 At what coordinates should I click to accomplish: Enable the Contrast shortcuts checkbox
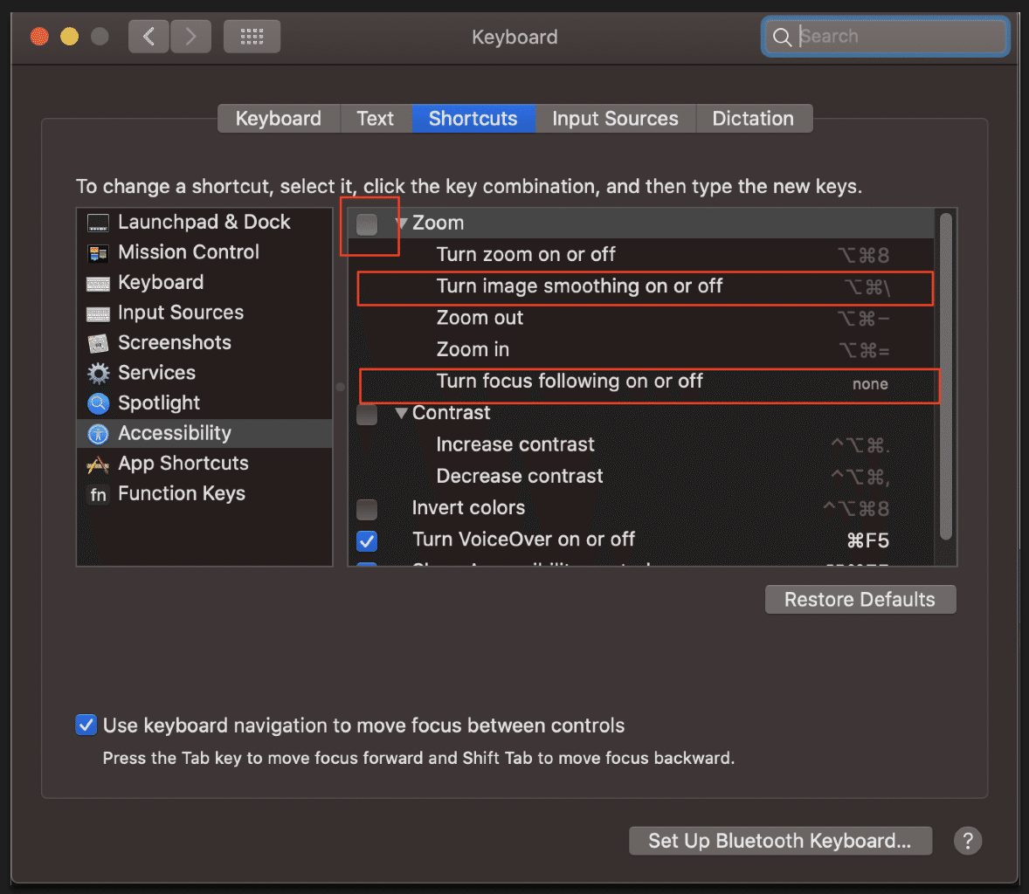pyautogui.click(x=367, y=414)
